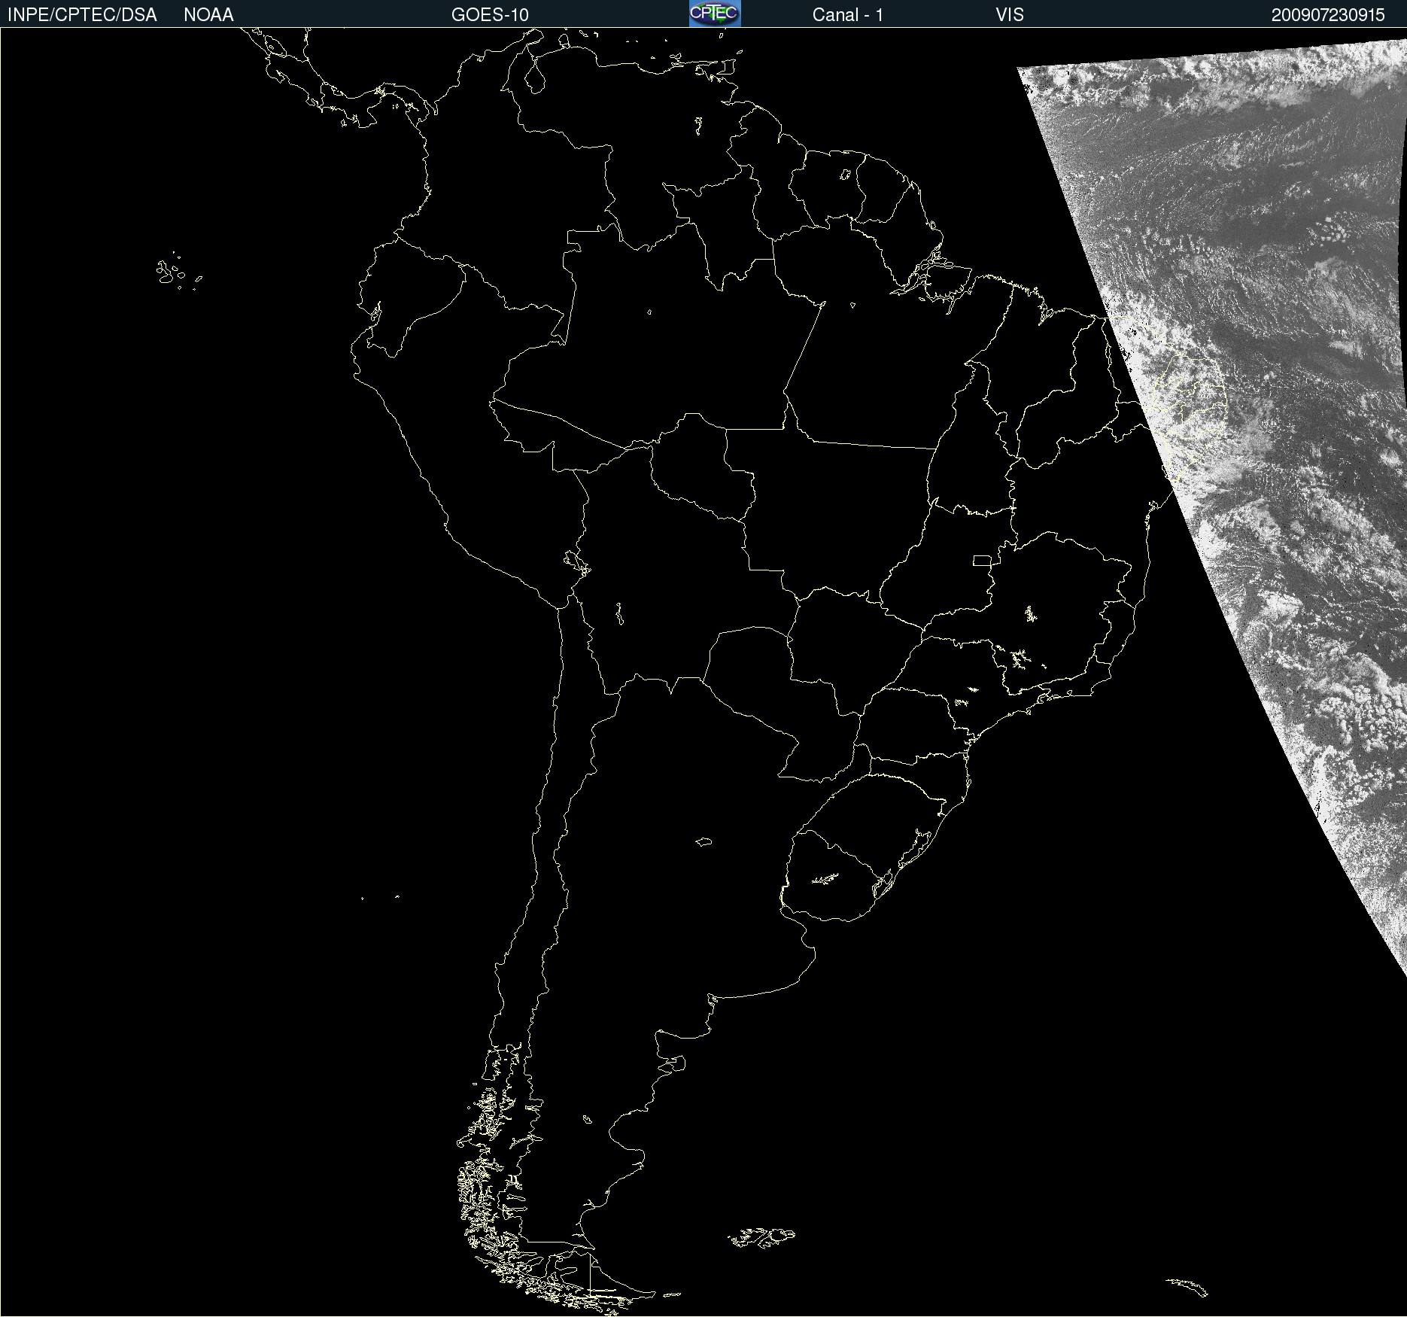Select the NOAA label in the header

tap(208, 15)
